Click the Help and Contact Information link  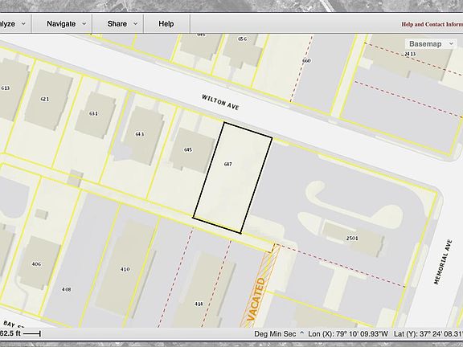point(432,24)
